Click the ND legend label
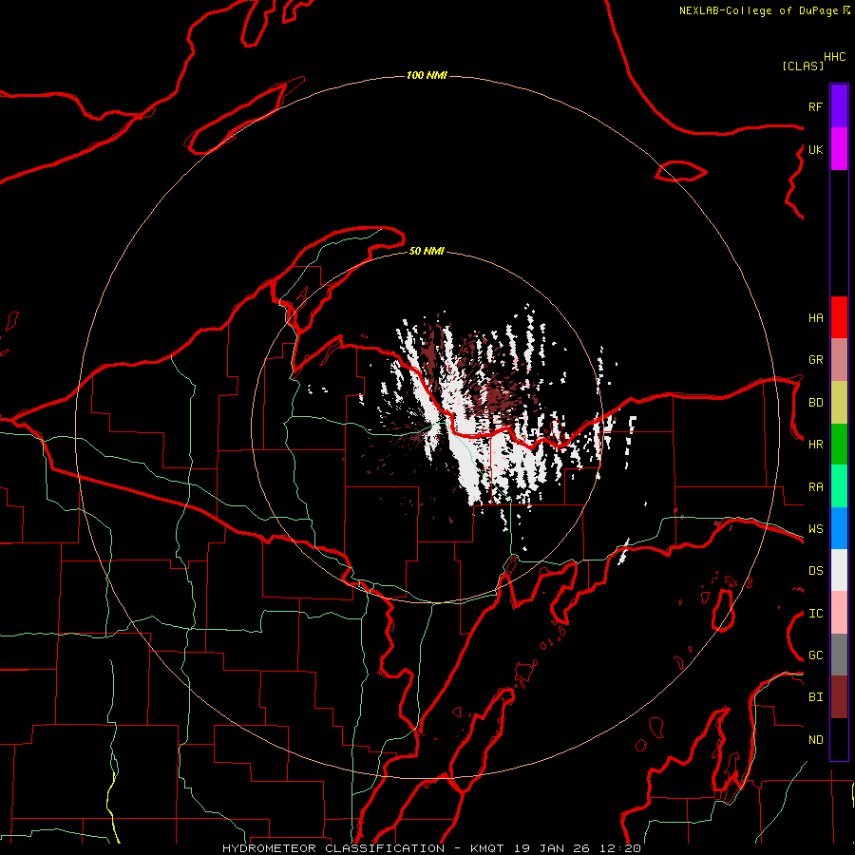This screenshot has width=855, height=855. (815, 740)
